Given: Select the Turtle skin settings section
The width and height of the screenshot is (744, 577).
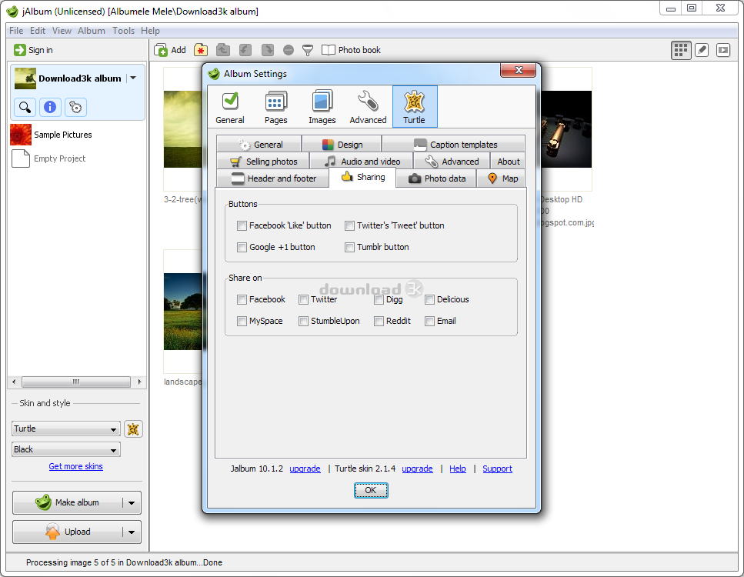Looking at the screenshot, I should (x=415, y=107).
